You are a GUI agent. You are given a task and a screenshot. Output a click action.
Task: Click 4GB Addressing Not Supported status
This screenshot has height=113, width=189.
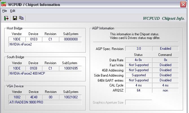139,70
